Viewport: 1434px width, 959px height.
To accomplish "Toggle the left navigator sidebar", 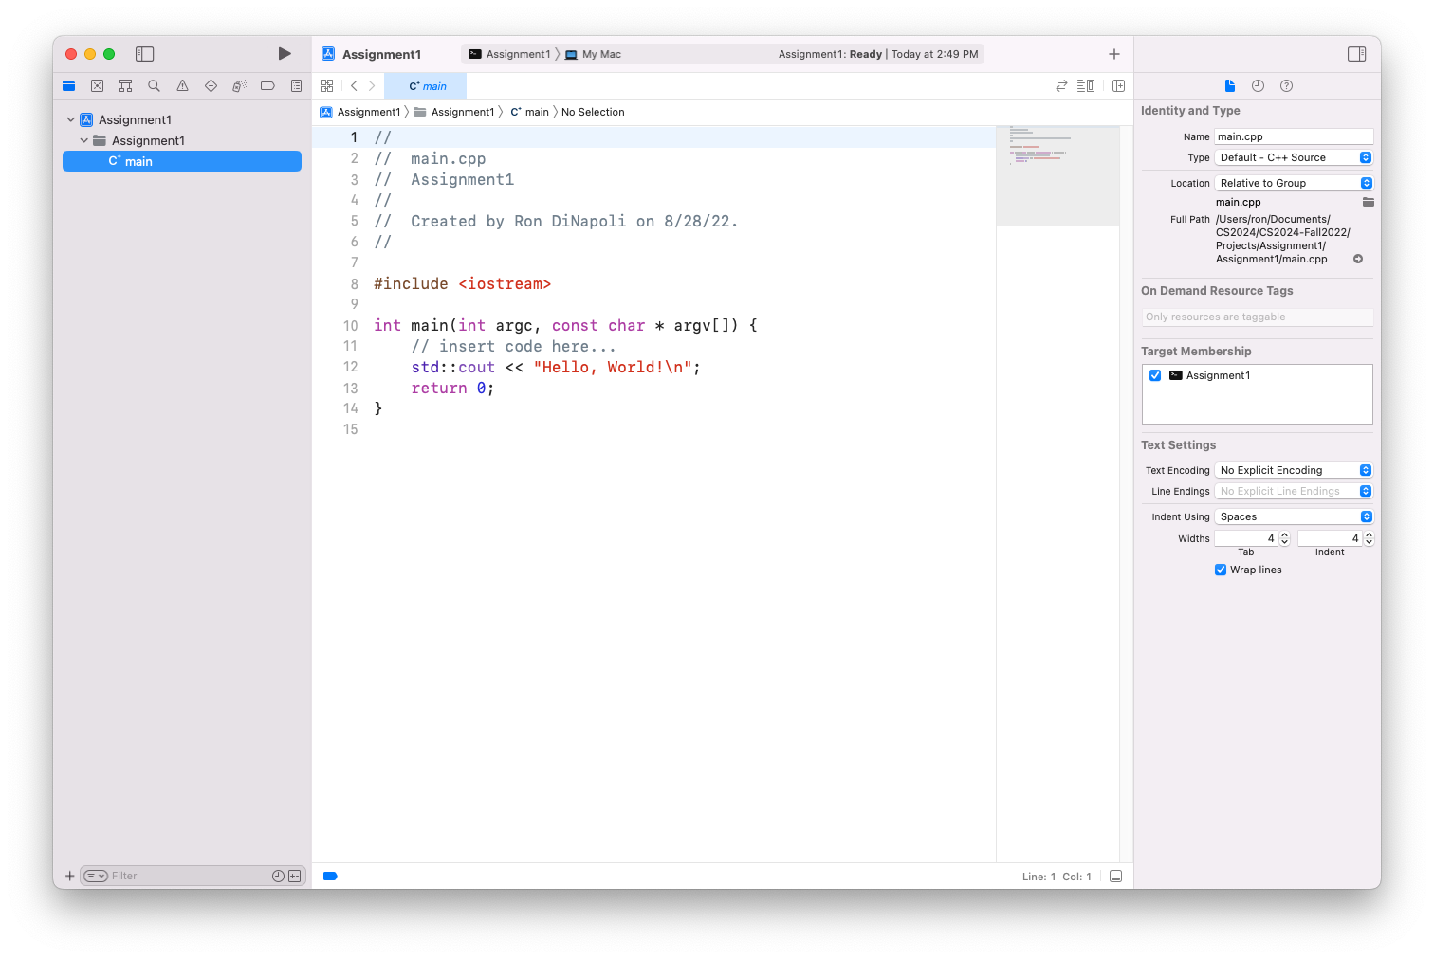I will [145, 54].
